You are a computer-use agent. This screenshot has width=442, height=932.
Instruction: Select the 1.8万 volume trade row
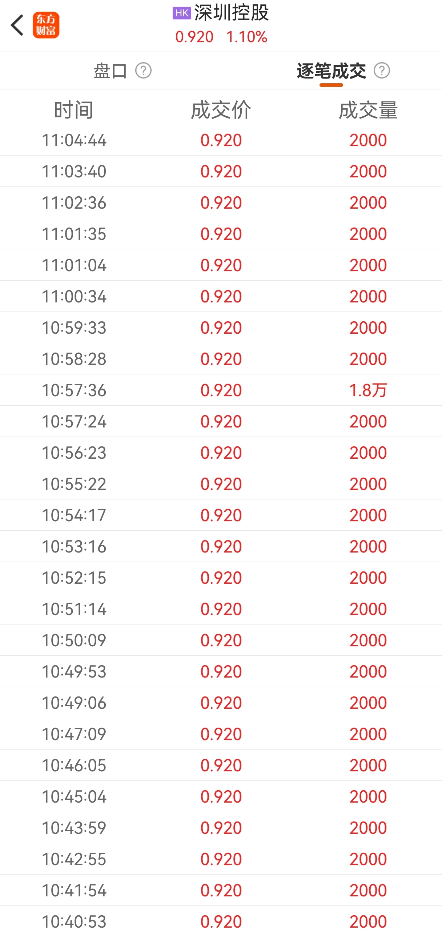[221, 390]
